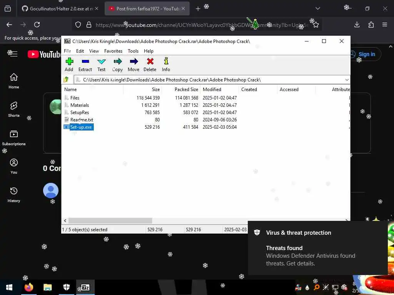
Task: Go up one folder level in 7-Zip
Action: (66, 80)
